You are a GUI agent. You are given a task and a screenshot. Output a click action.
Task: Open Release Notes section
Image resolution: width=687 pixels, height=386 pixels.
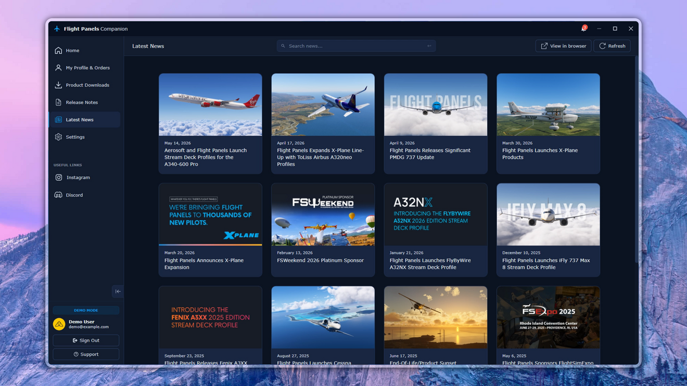[82, 102]
